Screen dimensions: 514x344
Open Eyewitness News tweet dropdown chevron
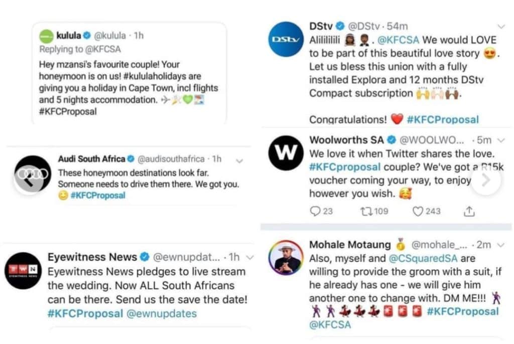point(250,258)
